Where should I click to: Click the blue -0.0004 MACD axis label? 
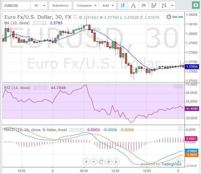191,151
